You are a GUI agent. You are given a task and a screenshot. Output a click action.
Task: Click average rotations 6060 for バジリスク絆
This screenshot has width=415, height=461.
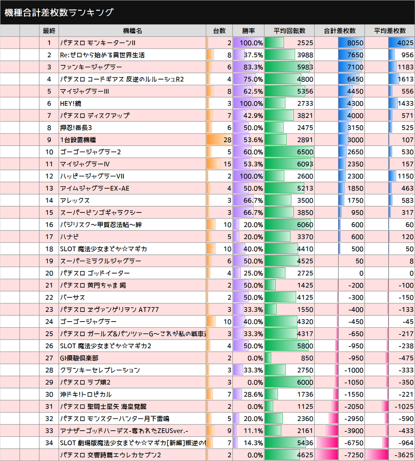(x=289, y=225)
